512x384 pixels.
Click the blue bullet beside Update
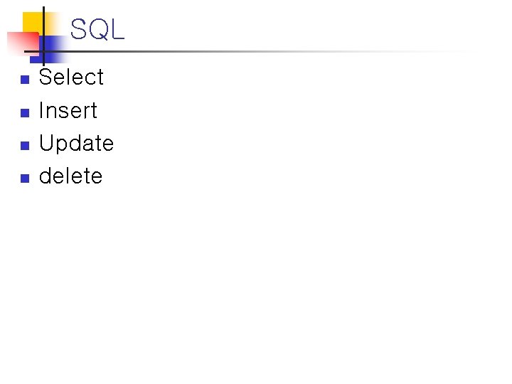[24, 145]
